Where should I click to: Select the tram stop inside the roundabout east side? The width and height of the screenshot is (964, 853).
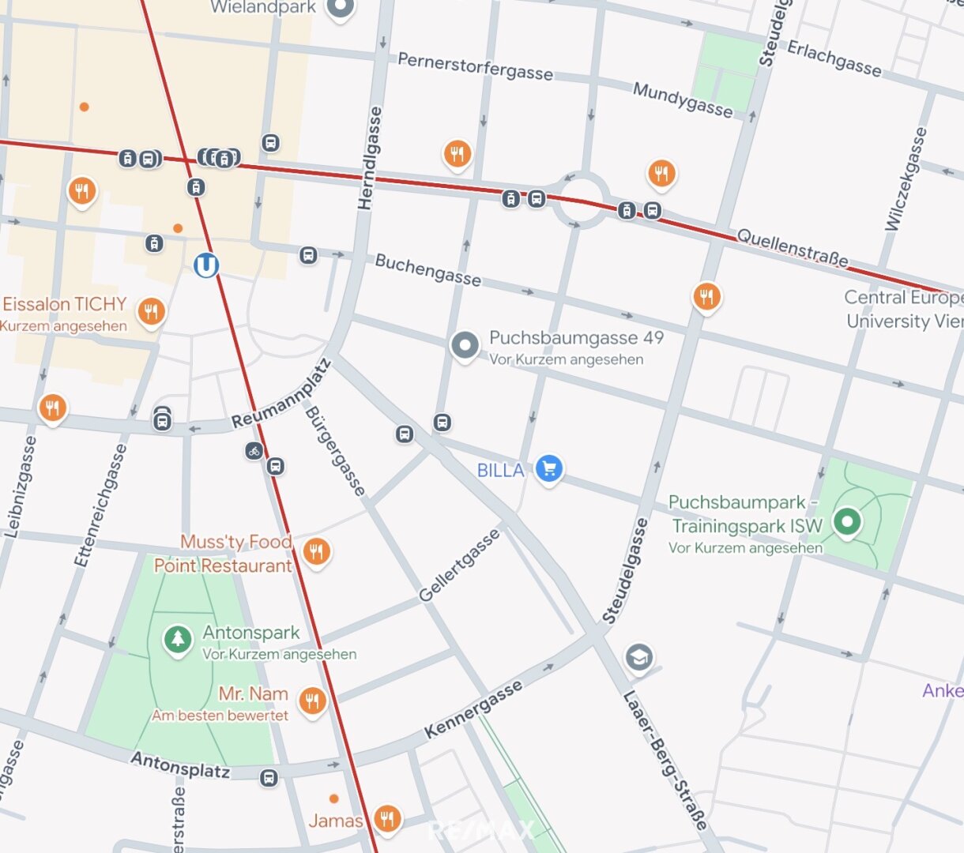[x=627, y=210]
